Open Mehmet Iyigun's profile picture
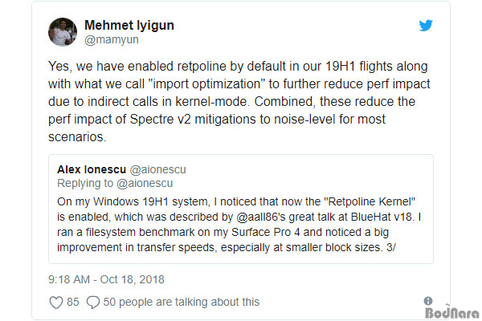 [x=63, y=32]
